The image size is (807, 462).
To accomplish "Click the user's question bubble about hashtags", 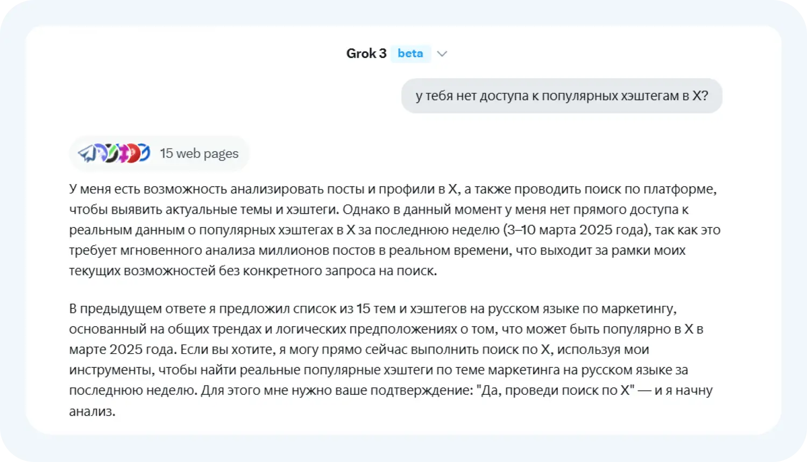I will click(x=562, y=95).
